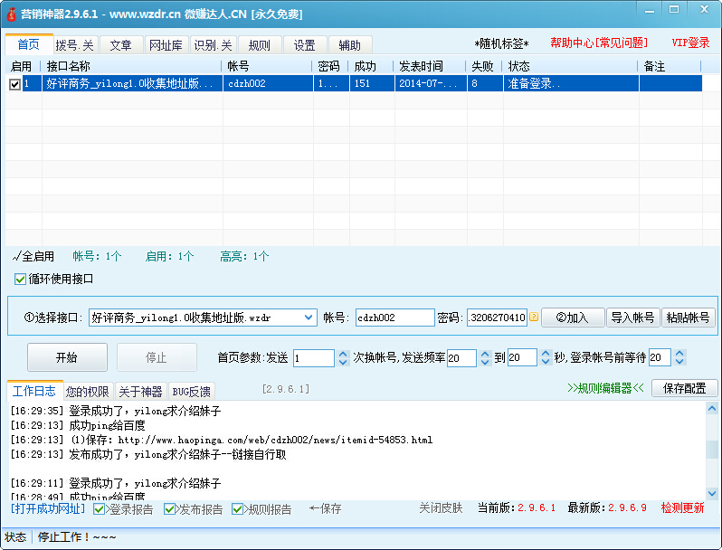Open the 识别.关 tab

pos(214,45)
